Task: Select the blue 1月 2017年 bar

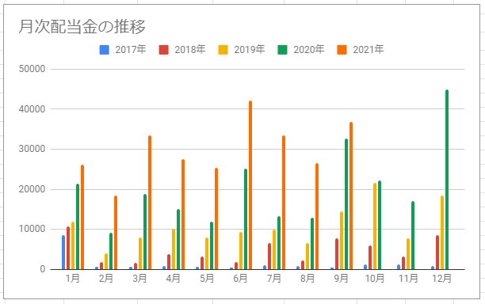Action: click(63, 253)
